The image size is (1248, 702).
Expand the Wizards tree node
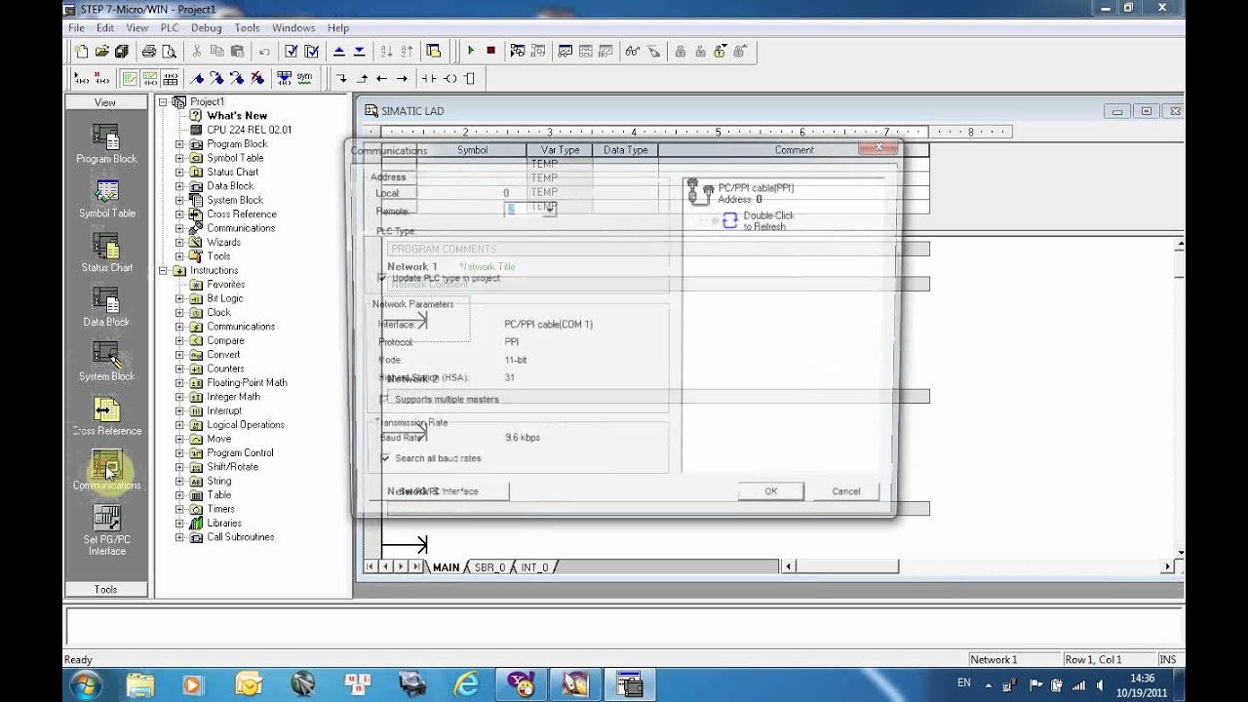click(179, 243)
